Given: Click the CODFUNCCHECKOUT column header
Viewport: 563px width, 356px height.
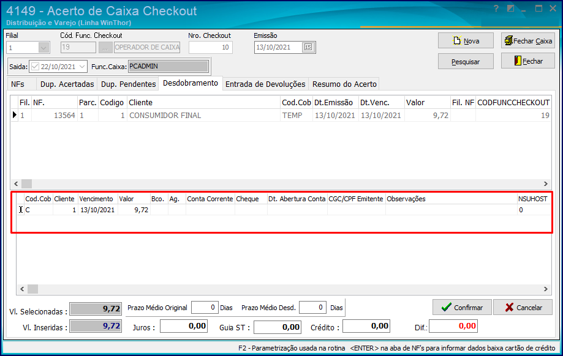Looking at the screenshot, I should [513, 103].
